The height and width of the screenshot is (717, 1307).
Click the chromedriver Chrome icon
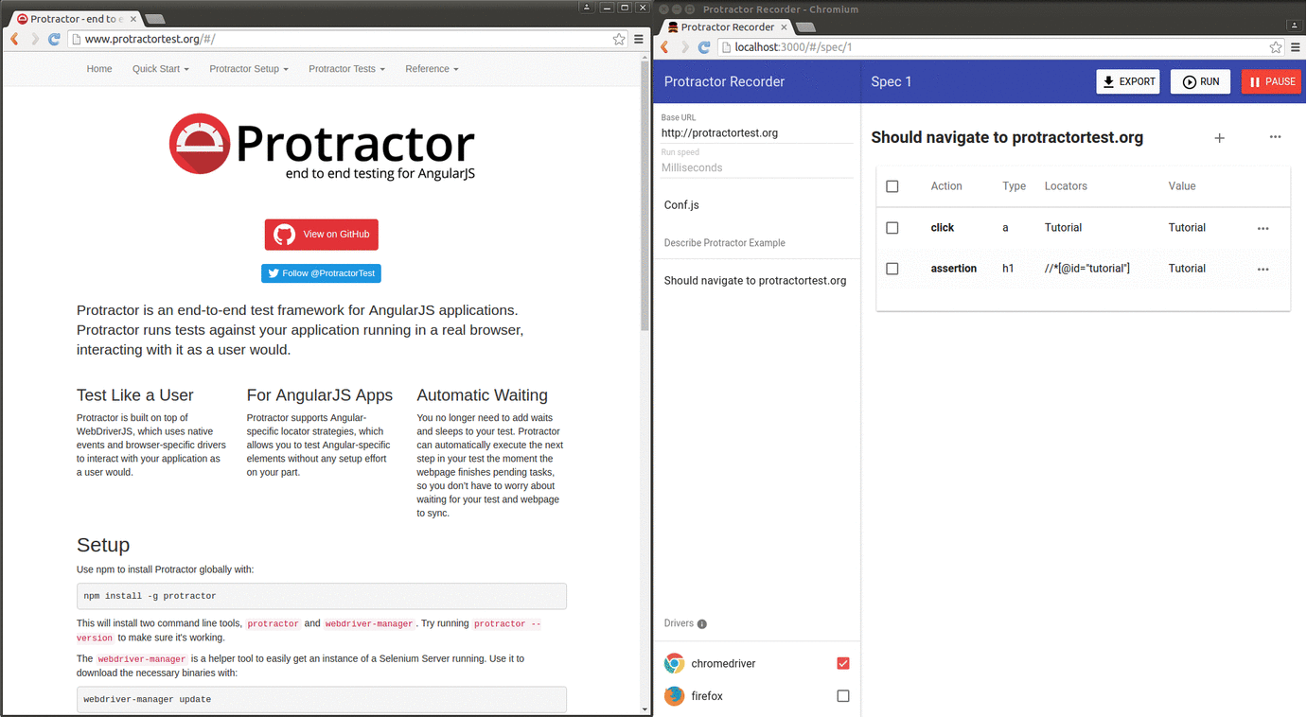(674, 663)
